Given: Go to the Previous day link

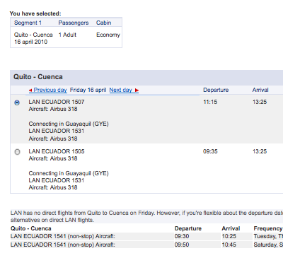Looking at the screenshot, I should pos(50,90).
